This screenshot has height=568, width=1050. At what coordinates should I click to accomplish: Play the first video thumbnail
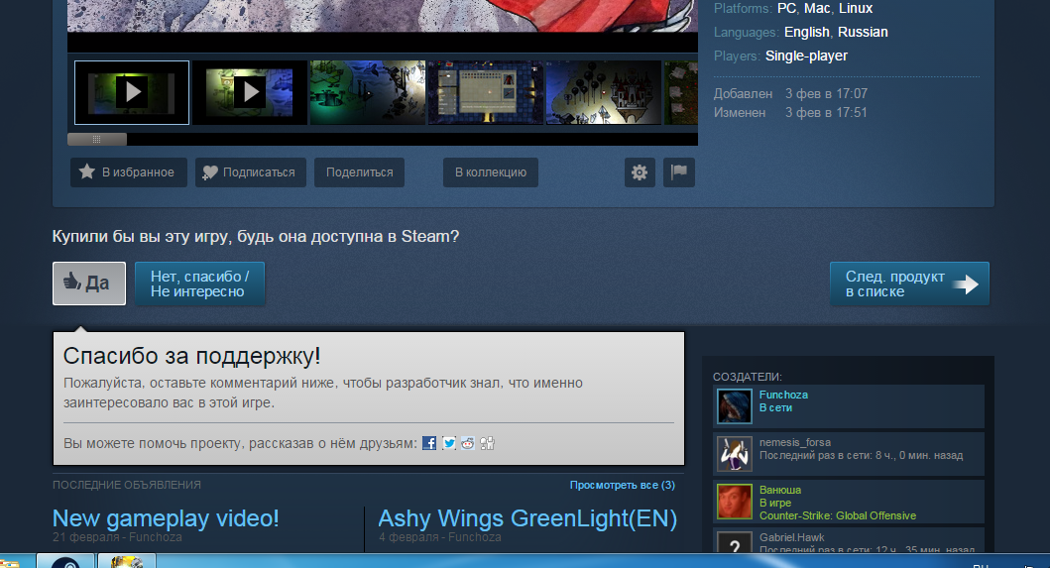132,92
